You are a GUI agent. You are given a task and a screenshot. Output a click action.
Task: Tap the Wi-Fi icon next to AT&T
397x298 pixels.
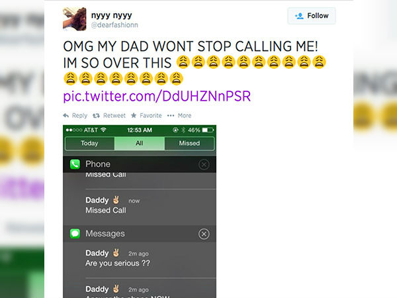tap(103, 130)
